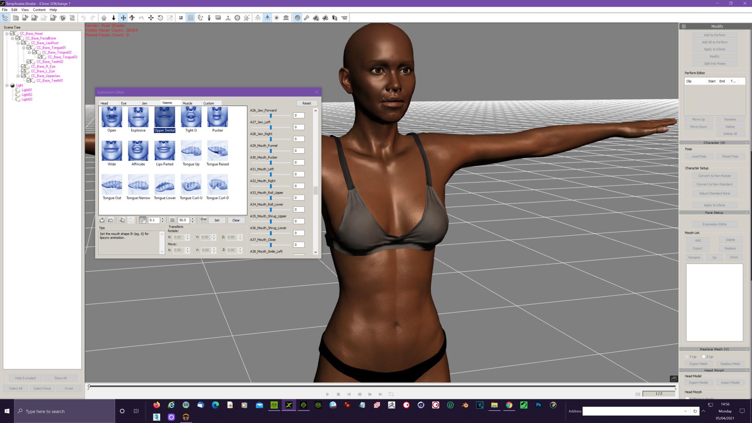
Task: Click the shopping cart toolbar icon
Action: tap(344, 18)
